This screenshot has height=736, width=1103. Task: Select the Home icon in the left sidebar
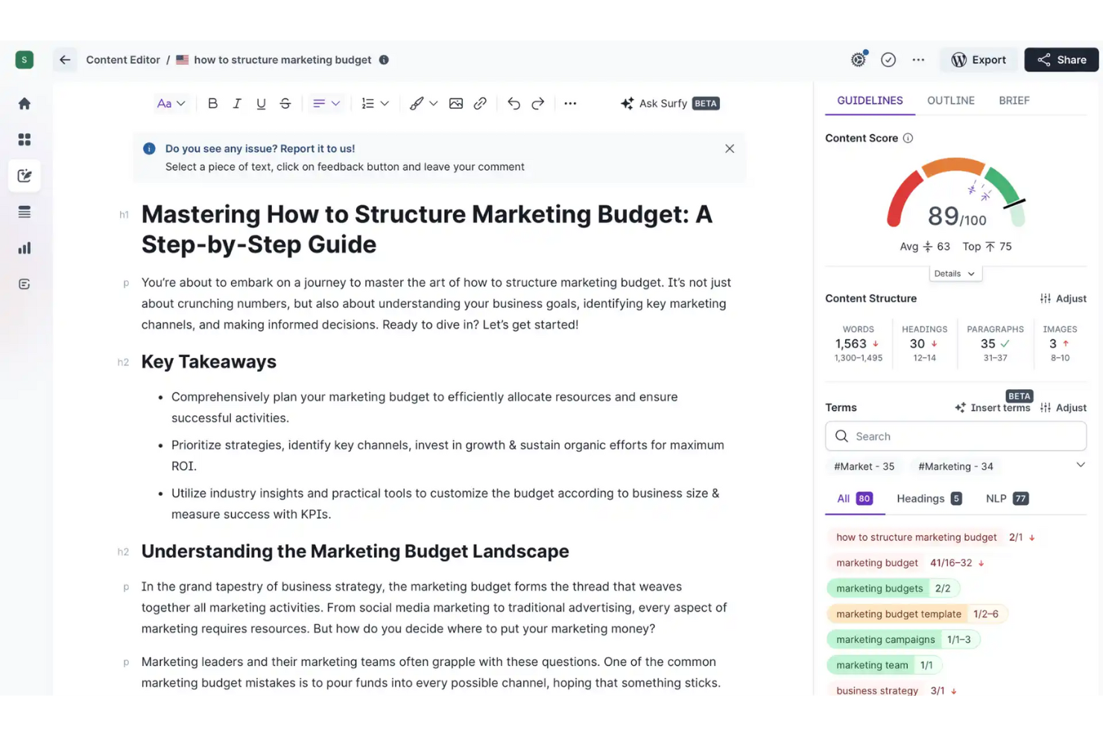(24, 103)
